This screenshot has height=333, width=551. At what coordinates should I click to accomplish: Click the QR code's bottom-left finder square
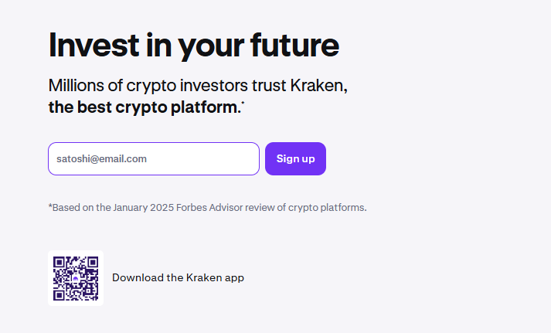tap(60, 294)
